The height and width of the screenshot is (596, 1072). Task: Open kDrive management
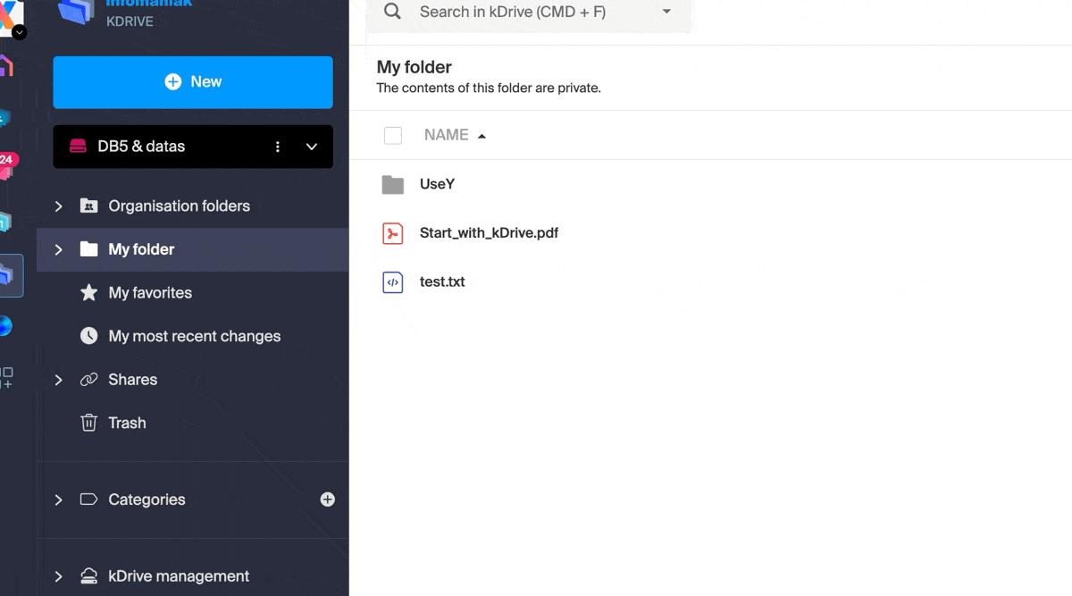tap(179, 576)
